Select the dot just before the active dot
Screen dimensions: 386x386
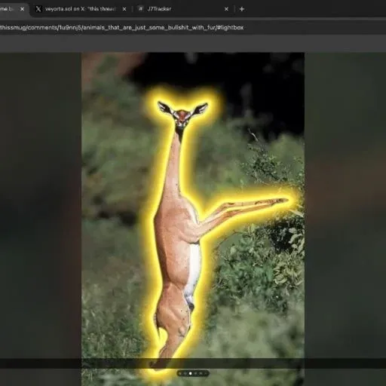(x=185, y=373)
